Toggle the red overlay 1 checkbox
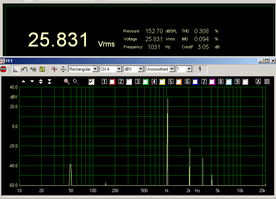Viewport: 276px width, 199px height. click(112, 82)
